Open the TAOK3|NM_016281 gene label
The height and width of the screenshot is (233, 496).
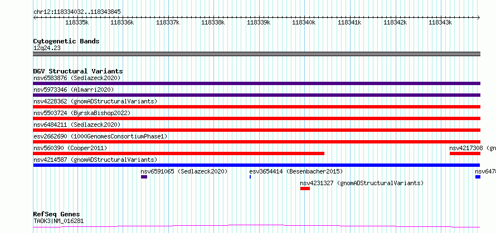pos(59,221)
